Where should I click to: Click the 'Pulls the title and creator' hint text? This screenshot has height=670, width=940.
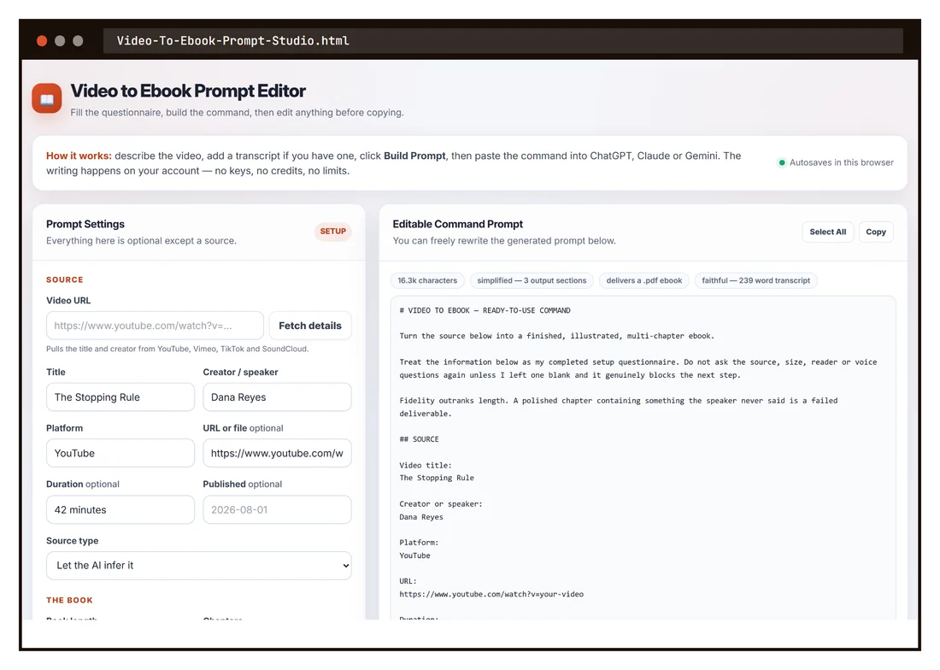(x=178, y=349)
